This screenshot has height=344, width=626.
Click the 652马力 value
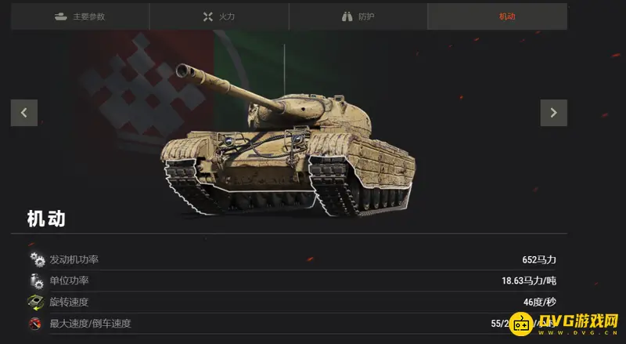(x=539, y=259)
